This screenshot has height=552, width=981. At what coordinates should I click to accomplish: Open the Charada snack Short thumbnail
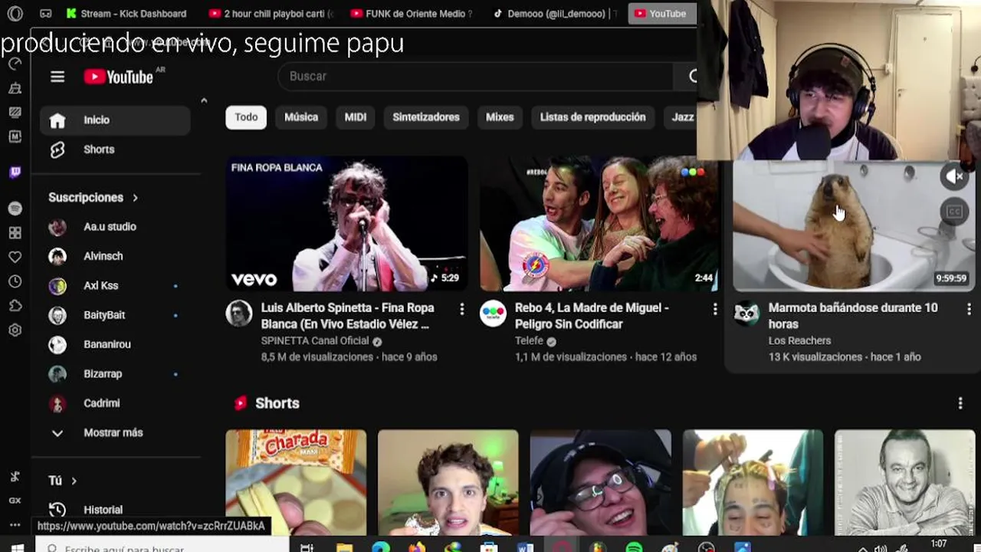(296, 483)
